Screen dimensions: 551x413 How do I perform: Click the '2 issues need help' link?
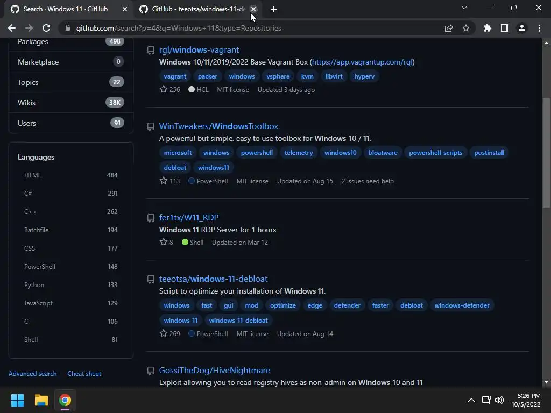coord(368,181)
